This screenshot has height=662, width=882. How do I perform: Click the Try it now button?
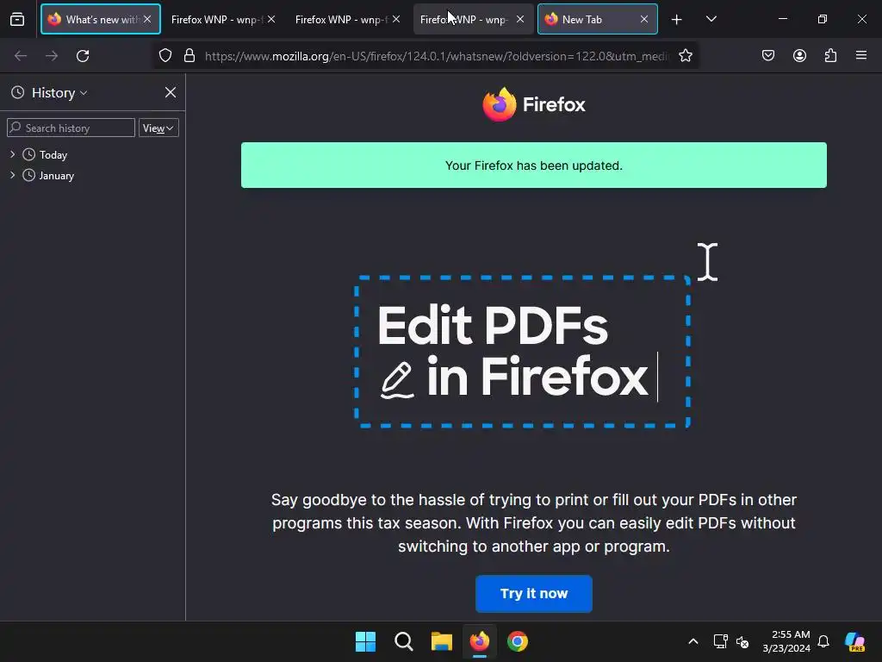pyautogui.click(x=534, y=593)
